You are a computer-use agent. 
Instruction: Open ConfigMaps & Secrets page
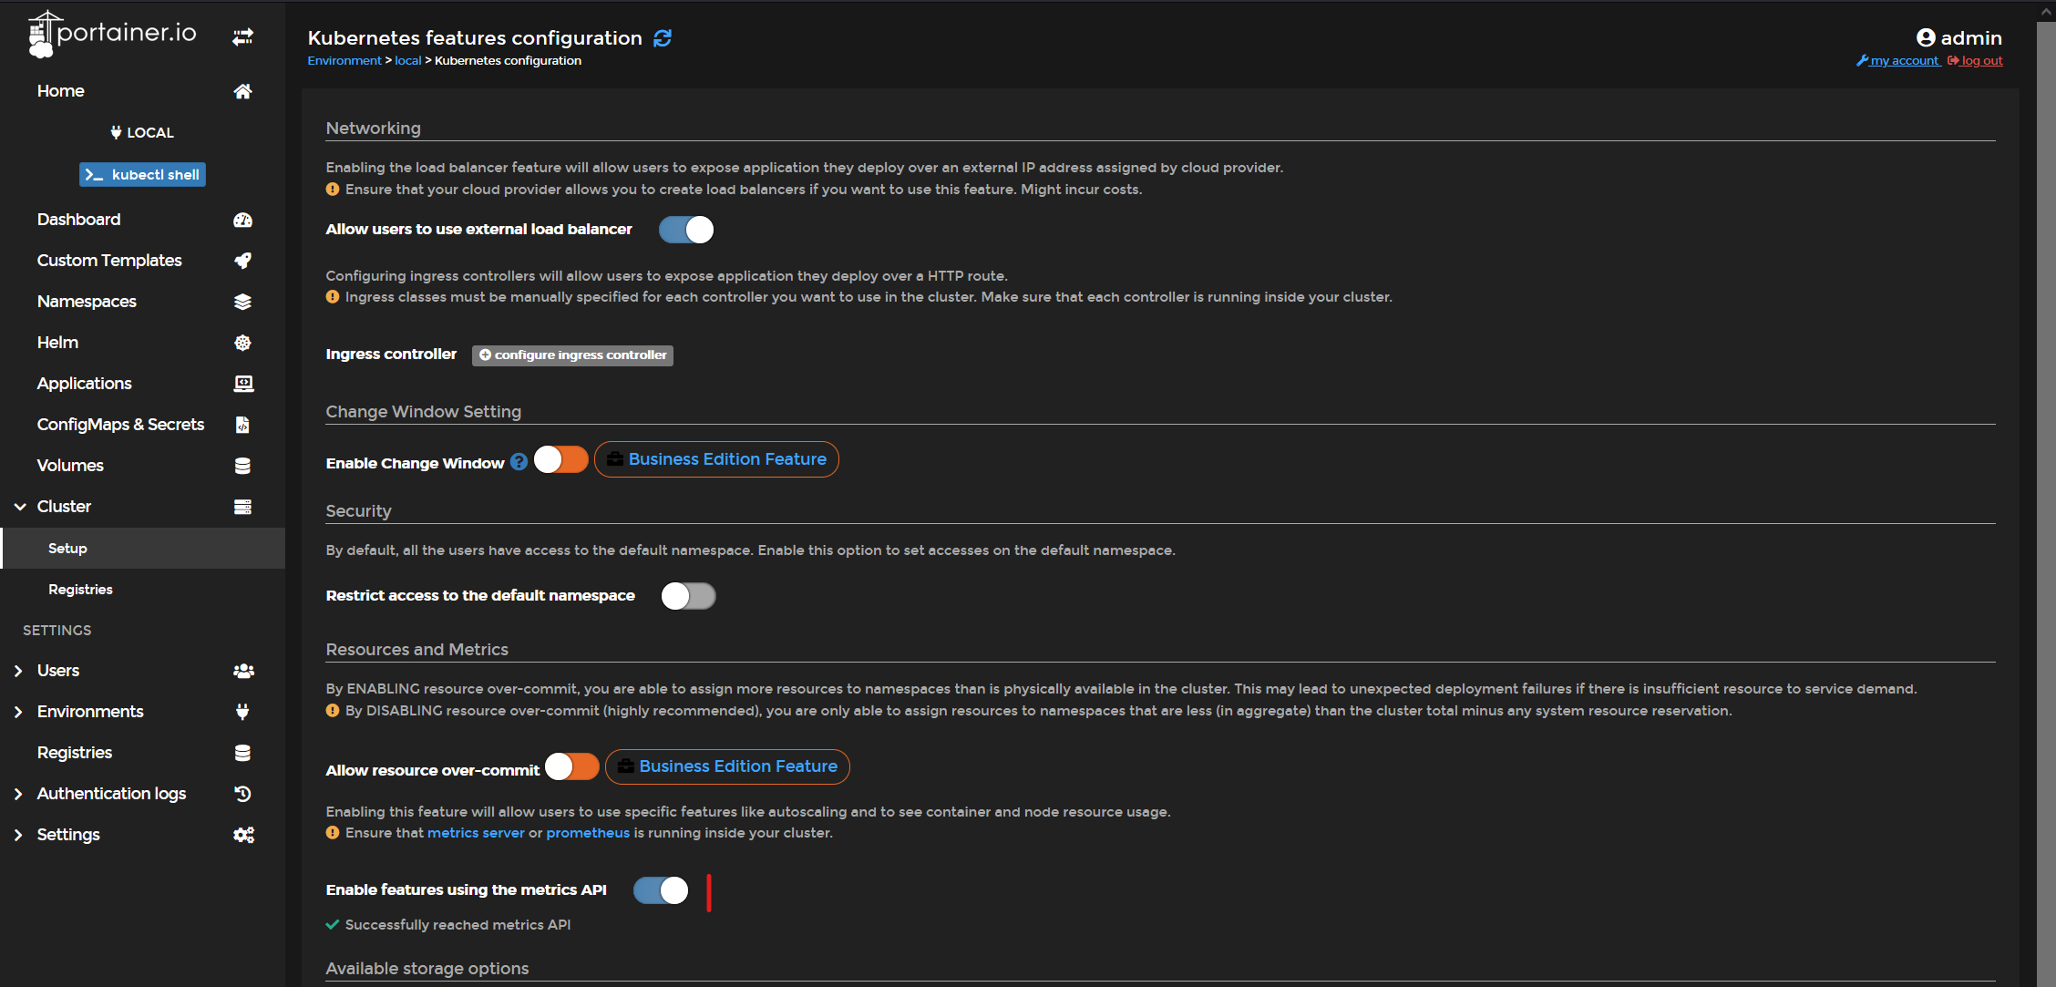[x=120, y=425]
